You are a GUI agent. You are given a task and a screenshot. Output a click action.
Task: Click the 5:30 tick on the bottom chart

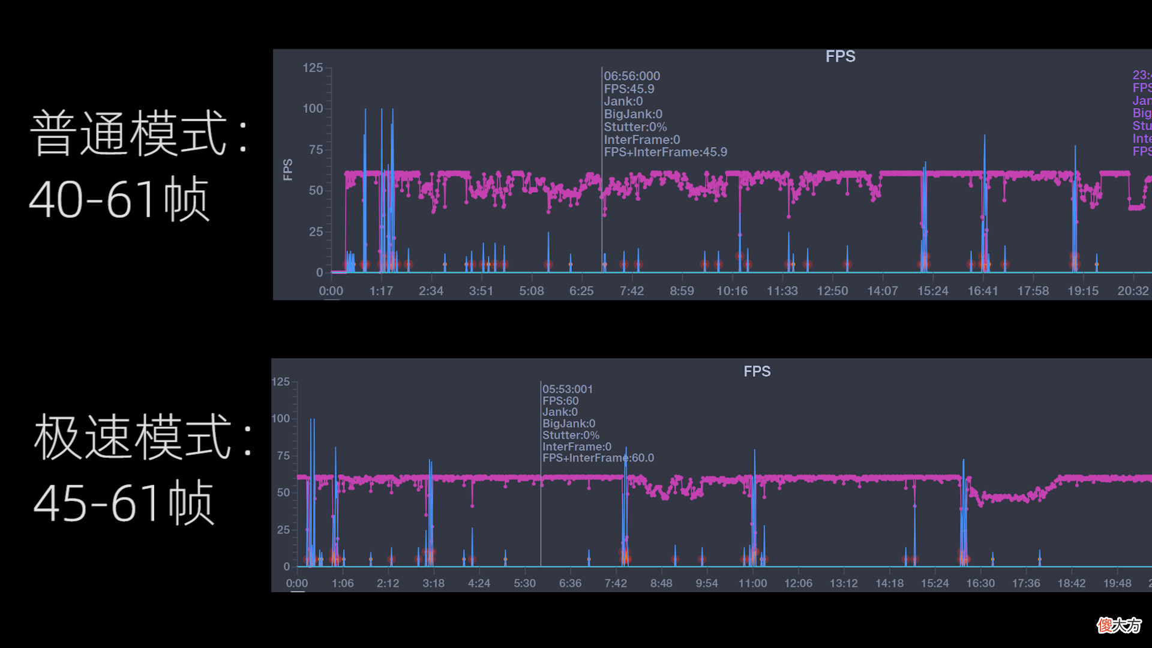[524, 583]
